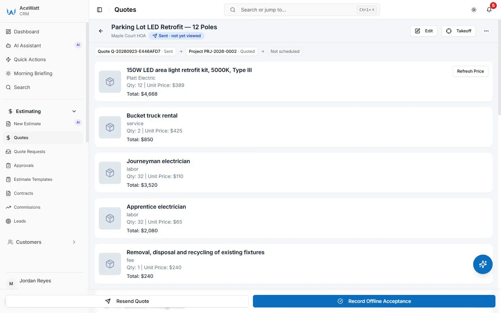
Task: Launch the floating AI sparkle button
Action: pos(483,264)
